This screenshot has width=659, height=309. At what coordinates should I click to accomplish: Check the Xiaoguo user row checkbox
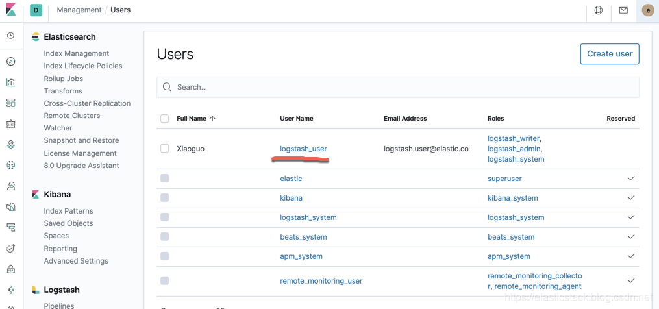click(x=165, y=149)
